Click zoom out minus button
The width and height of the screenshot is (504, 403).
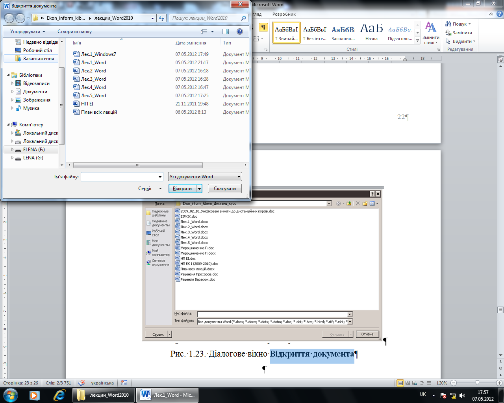pos(454,383)
